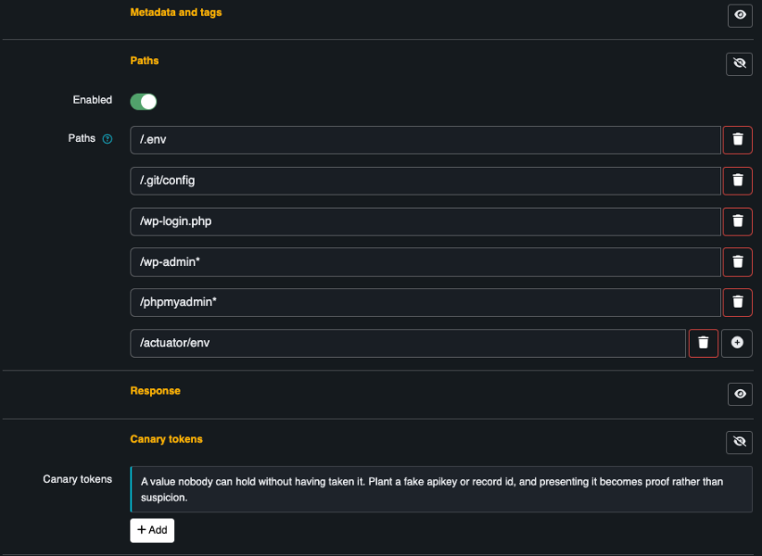Image resolution: width=762 pixels, height=556 pixels.
Task: Delete the /phpmyadmin* path entry
Action: tap(737, 302)
